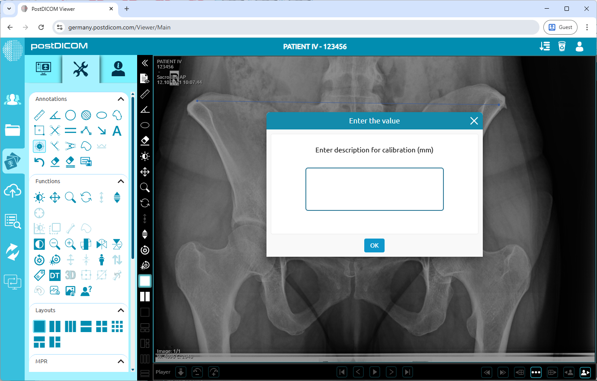Switch to the patient information tab

(118, 69)
